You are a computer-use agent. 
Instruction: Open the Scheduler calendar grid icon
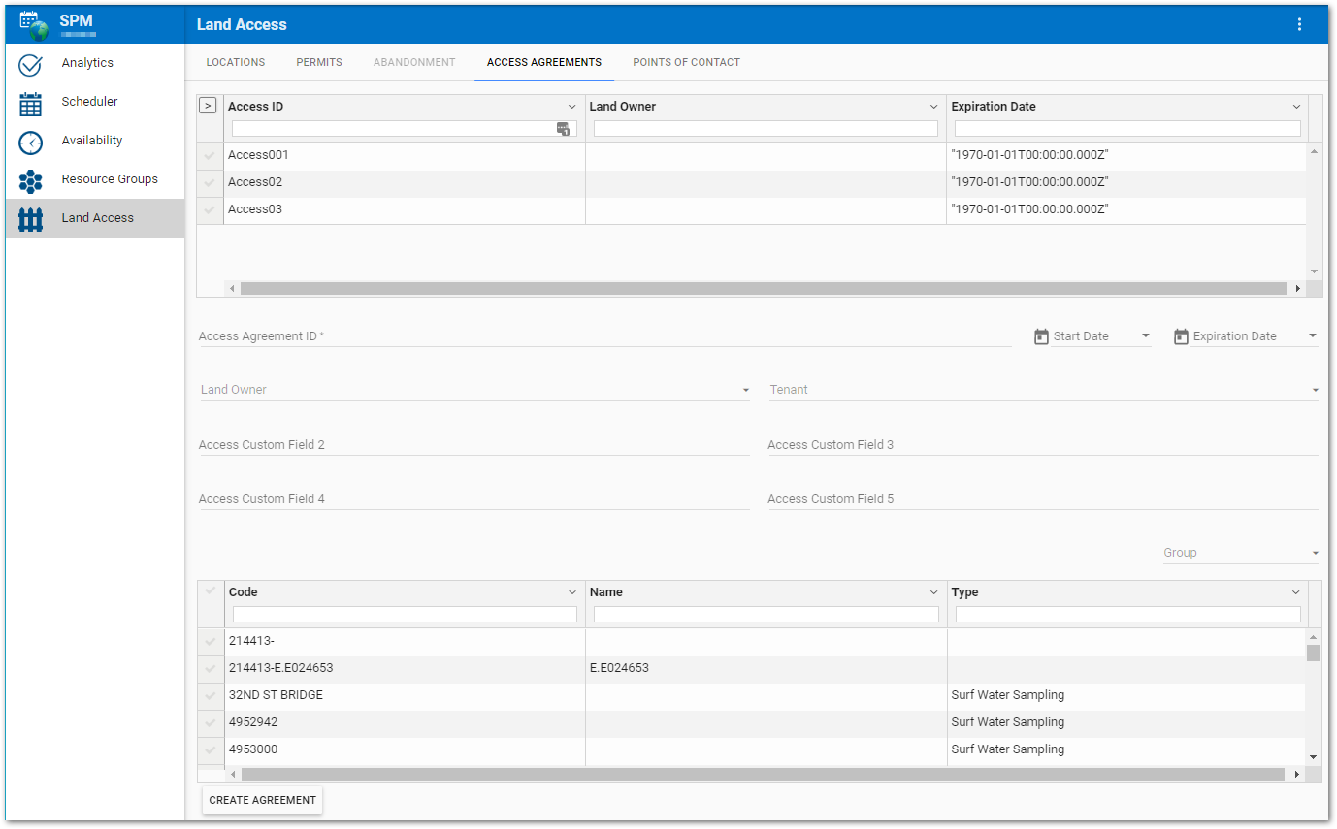(x=31, y=103)
